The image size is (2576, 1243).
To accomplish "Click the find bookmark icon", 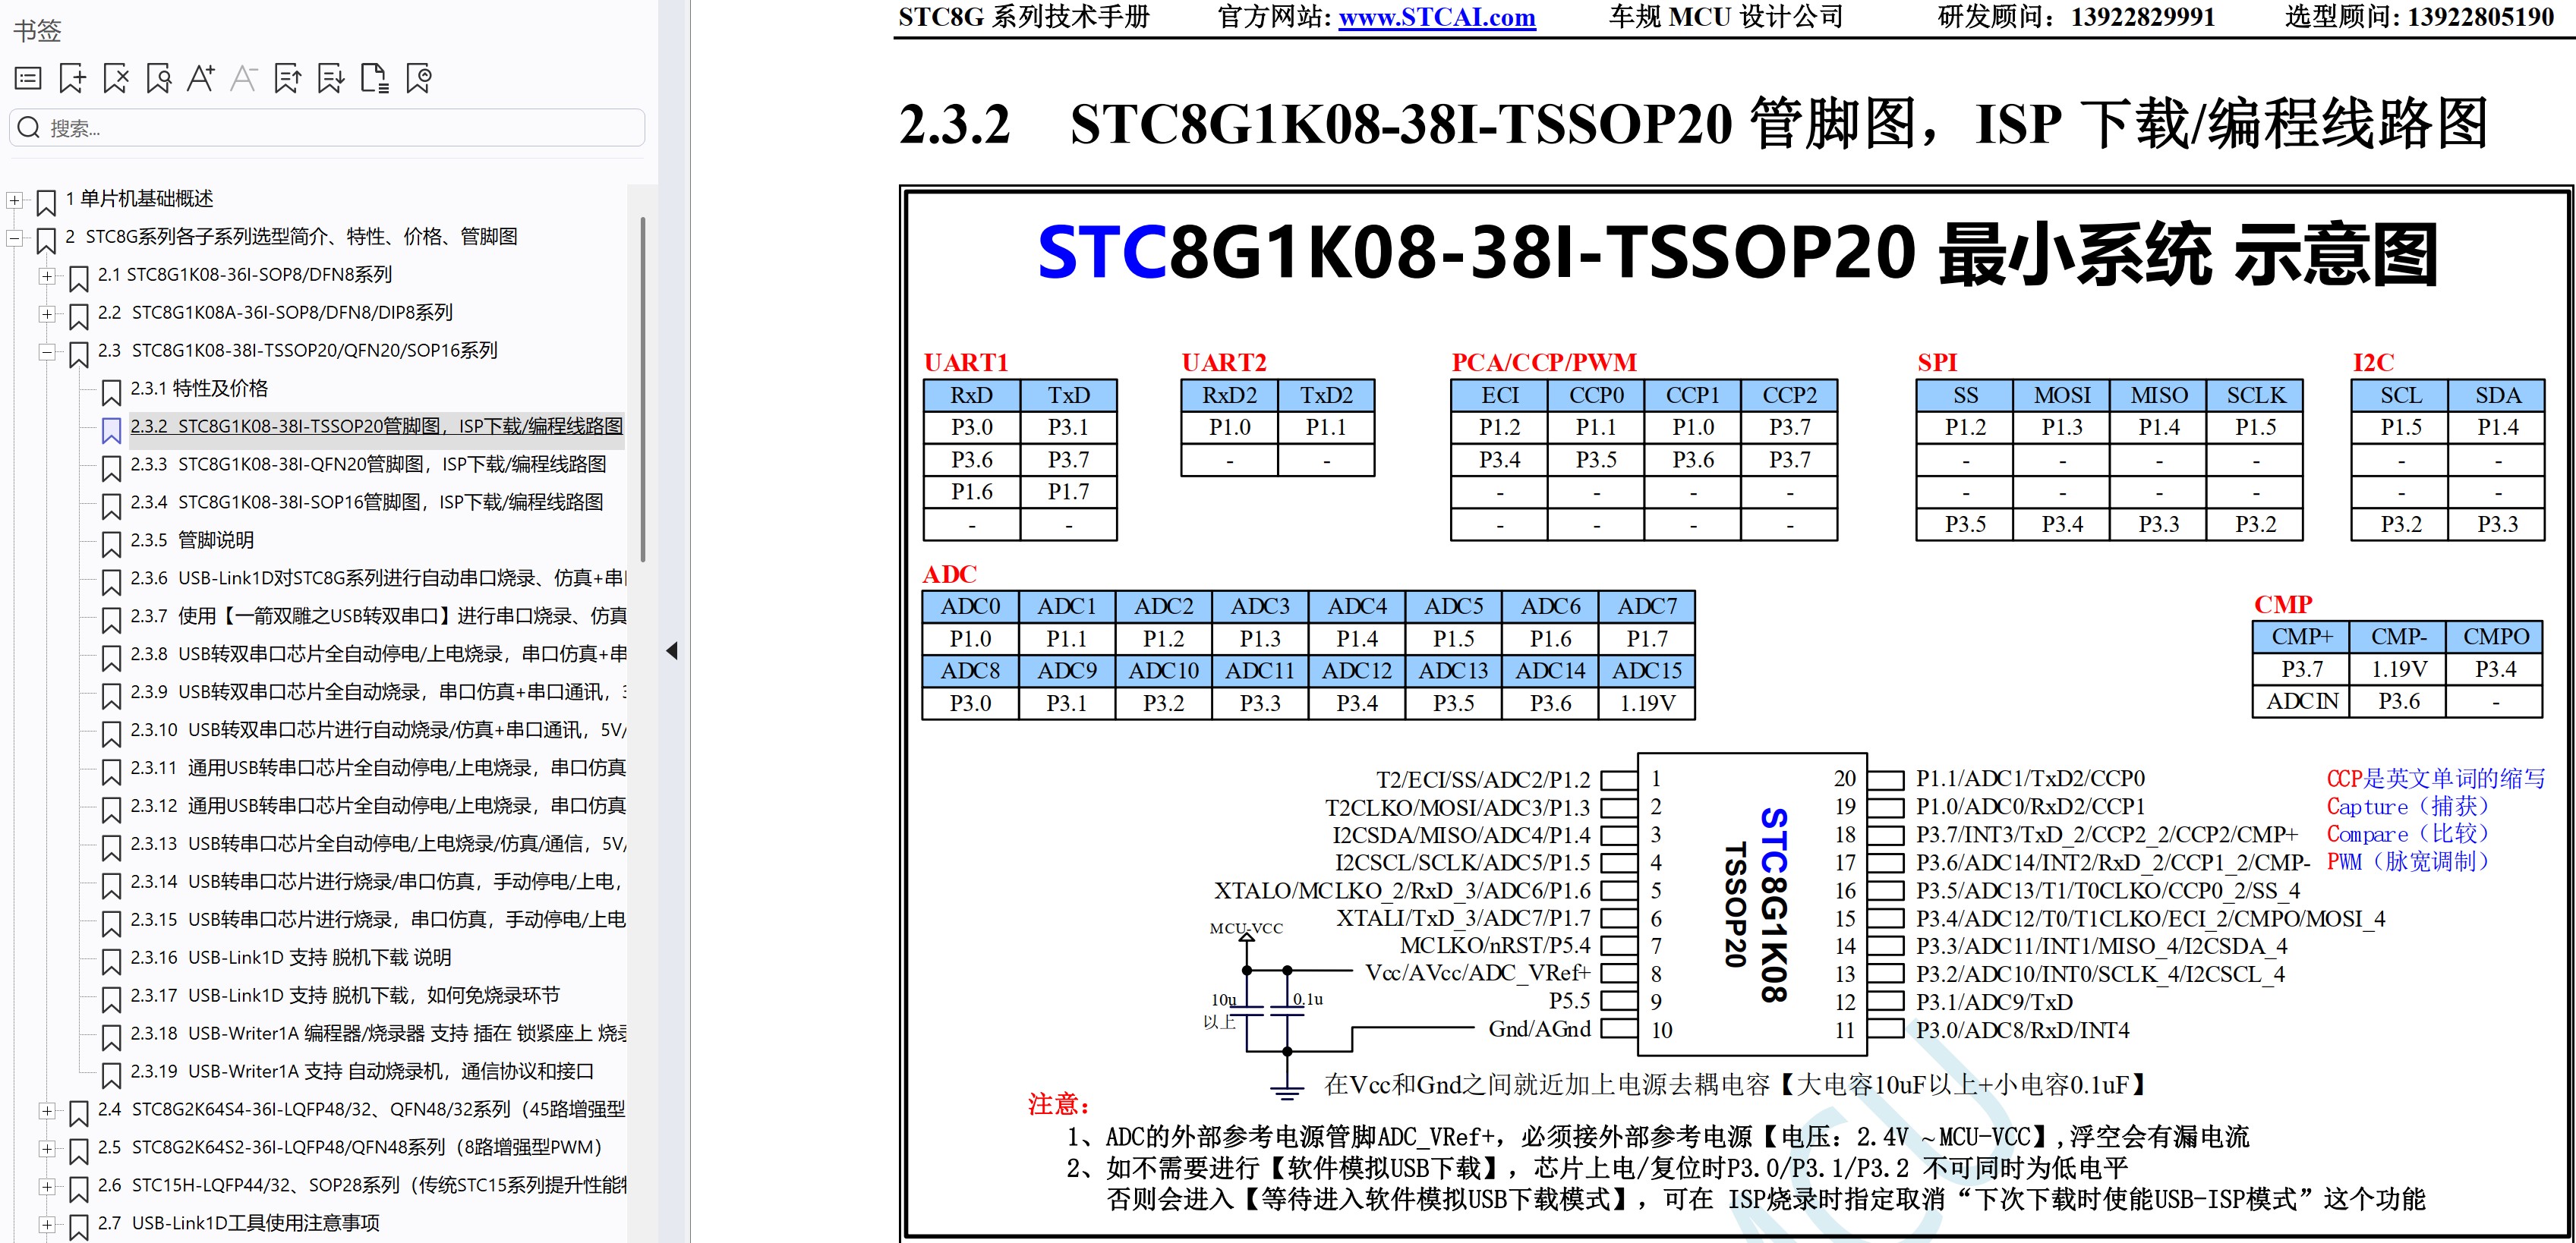I will coord(158,78).
